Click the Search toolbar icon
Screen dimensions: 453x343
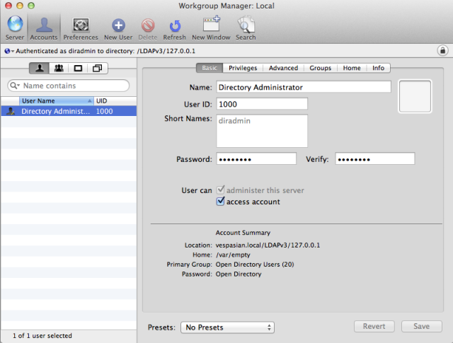tap(246, 25)
